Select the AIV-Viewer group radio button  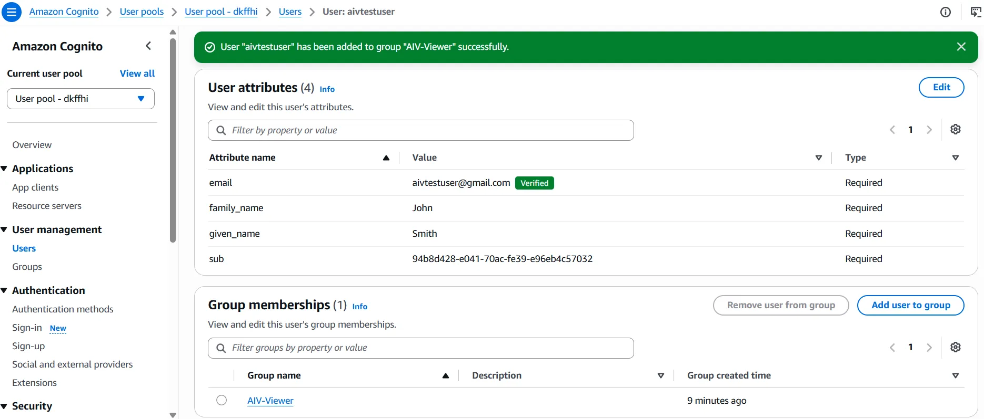[x=222, y=400]
